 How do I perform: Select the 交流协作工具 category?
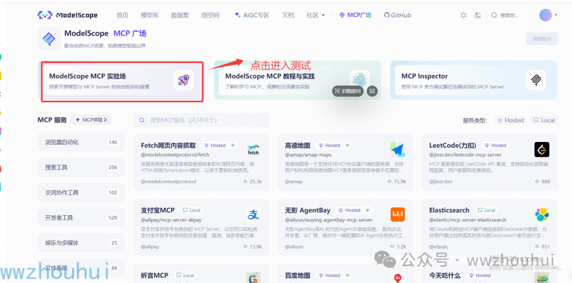click(x=81, y=192)
